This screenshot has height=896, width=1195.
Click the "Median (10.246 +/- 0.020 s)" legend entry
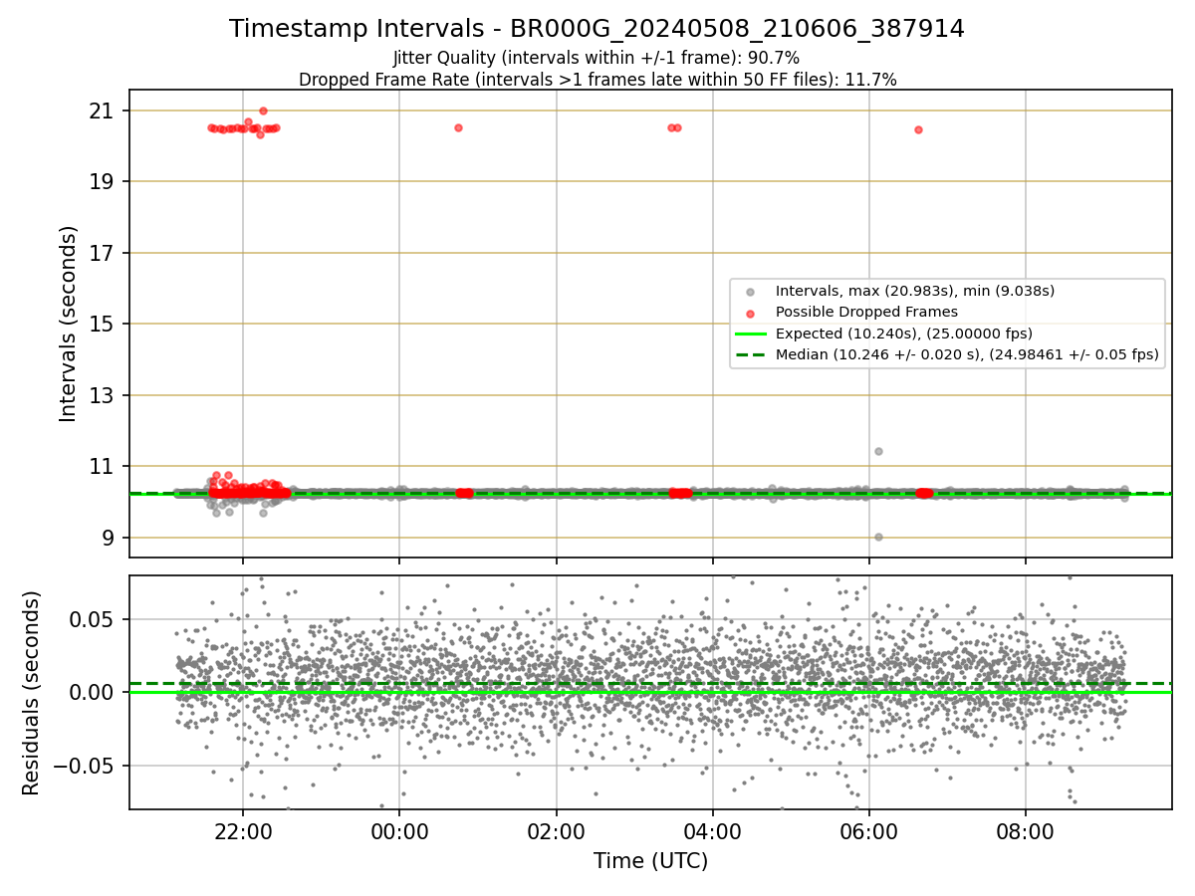967,354
